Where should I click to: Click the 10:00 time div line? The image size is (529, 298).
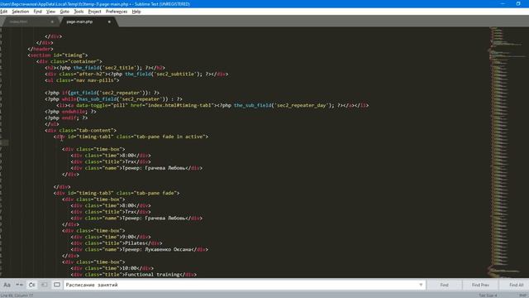112,268
